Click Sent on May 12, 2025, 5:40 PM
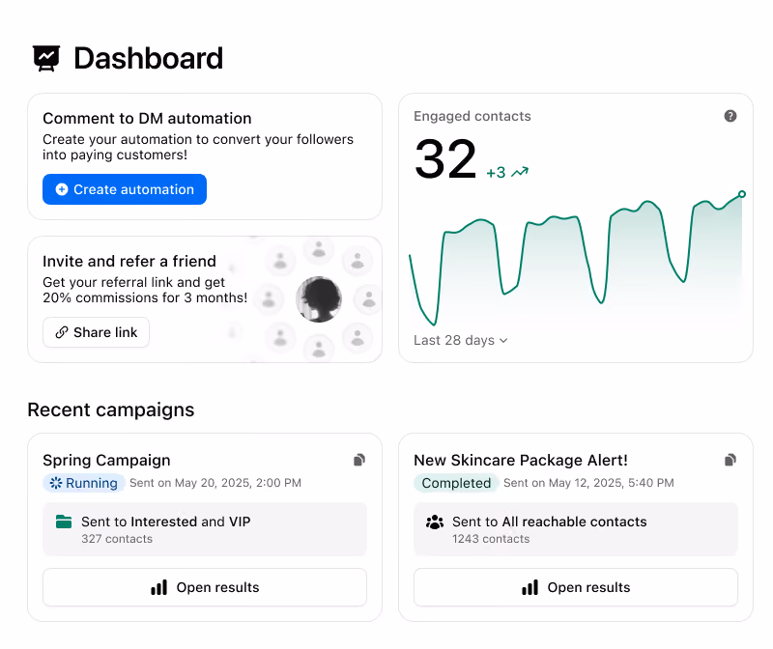Image resolution: width=773 pixels, height=649 pixels. [588, 483]
